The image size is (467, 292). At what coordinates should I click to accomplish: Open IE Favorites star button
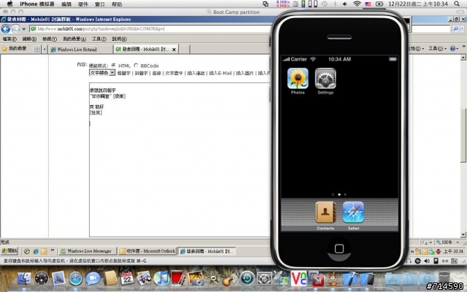(x=14, y=49)
